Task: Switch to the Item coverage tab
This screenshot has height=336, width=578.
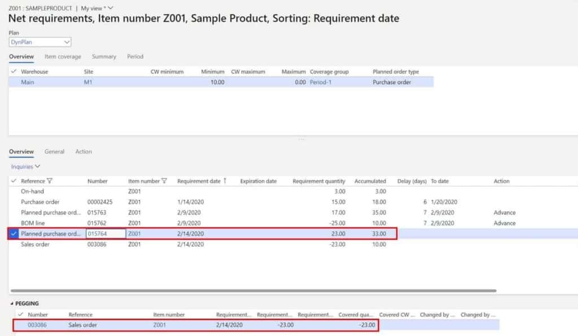Action: coord(63,56)
